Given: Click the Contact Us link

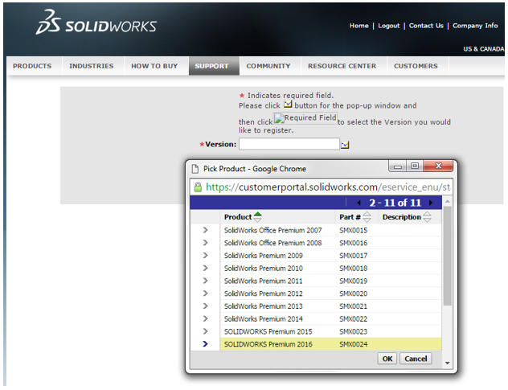Looking at the screenshot, I should (x=426, y=26).
